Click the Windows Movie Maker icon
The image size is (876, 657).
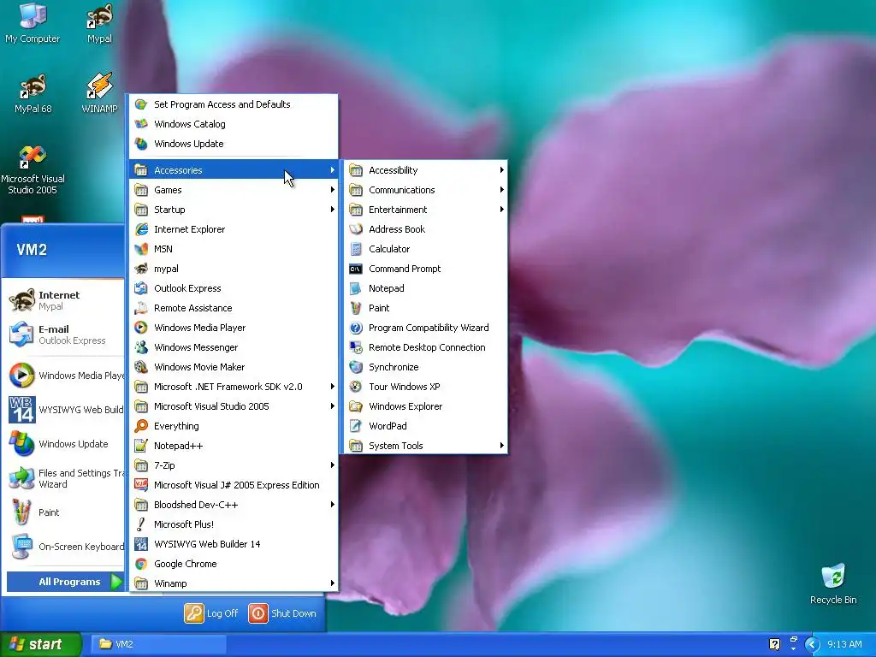(141, 367)
